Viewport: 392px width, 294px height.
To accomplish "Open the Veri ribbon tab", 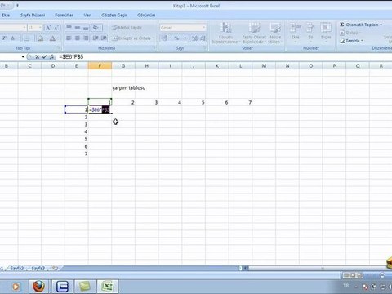I will pyautogui.click(x=87, y=15).
